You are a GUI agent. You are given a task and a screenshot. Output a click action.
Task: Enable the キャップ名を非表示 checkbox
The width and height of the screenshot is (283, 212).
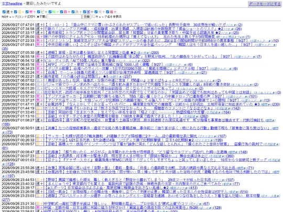point(94,16)
